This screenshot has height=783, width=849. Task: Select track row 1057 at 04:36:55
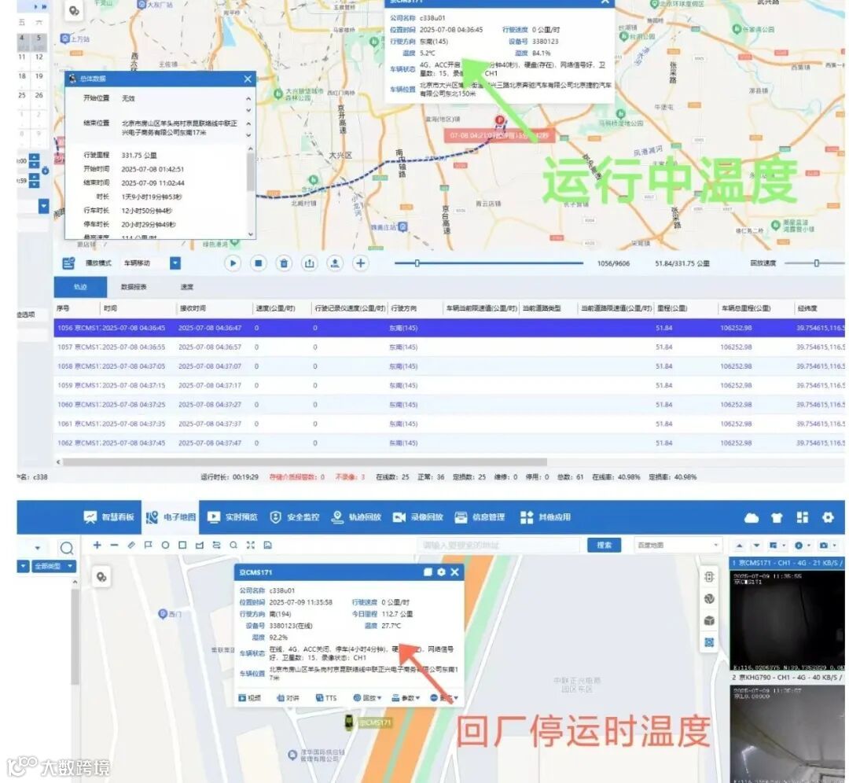[450, 347]
